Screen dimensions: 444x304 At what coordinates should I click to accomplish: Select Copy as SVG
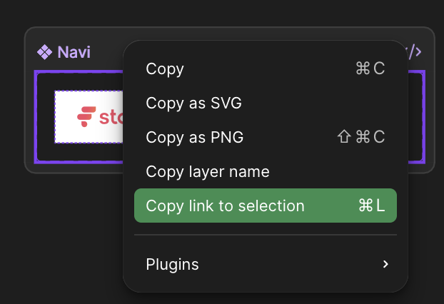pos(193,103)
